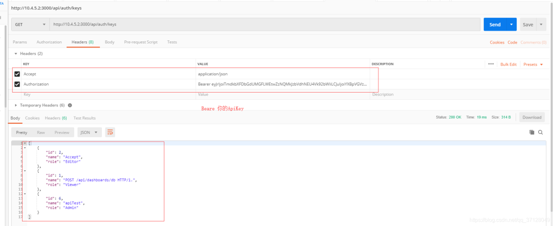Toggle the wrap lines icon

point(110,132)
